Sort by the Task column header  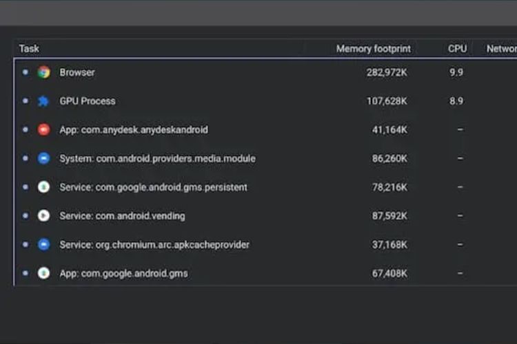coord(29,49)
